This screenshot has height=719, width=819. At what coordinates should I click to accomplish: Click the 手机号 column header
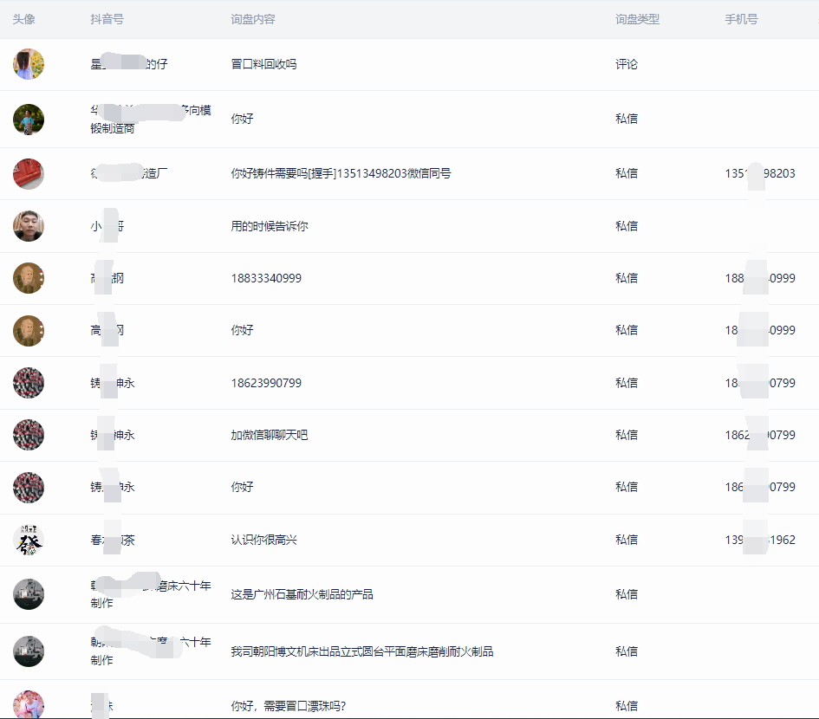coord(741,19)
